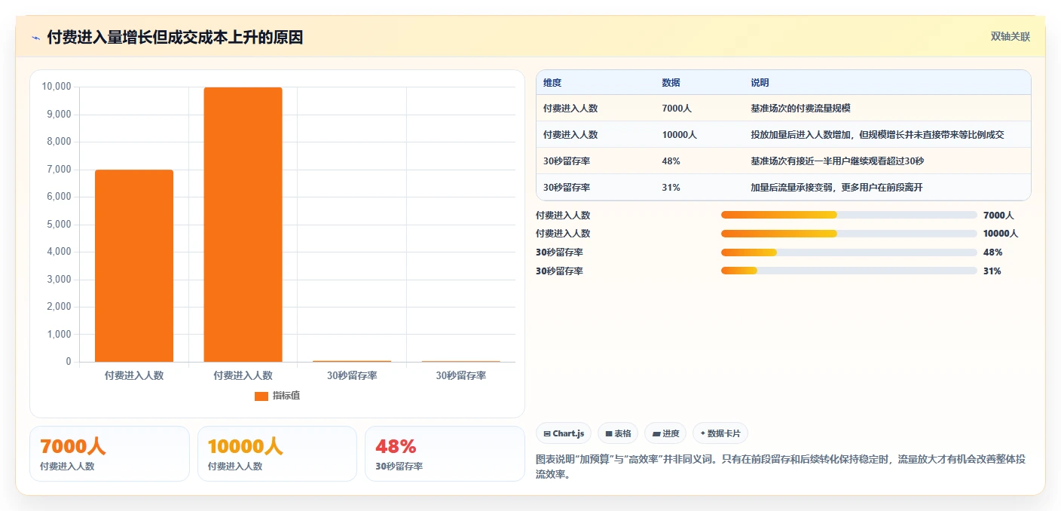This screenshot has height=511, width=1061.
Task: Click the table cell showing 7000人
Action: (677, 109)
